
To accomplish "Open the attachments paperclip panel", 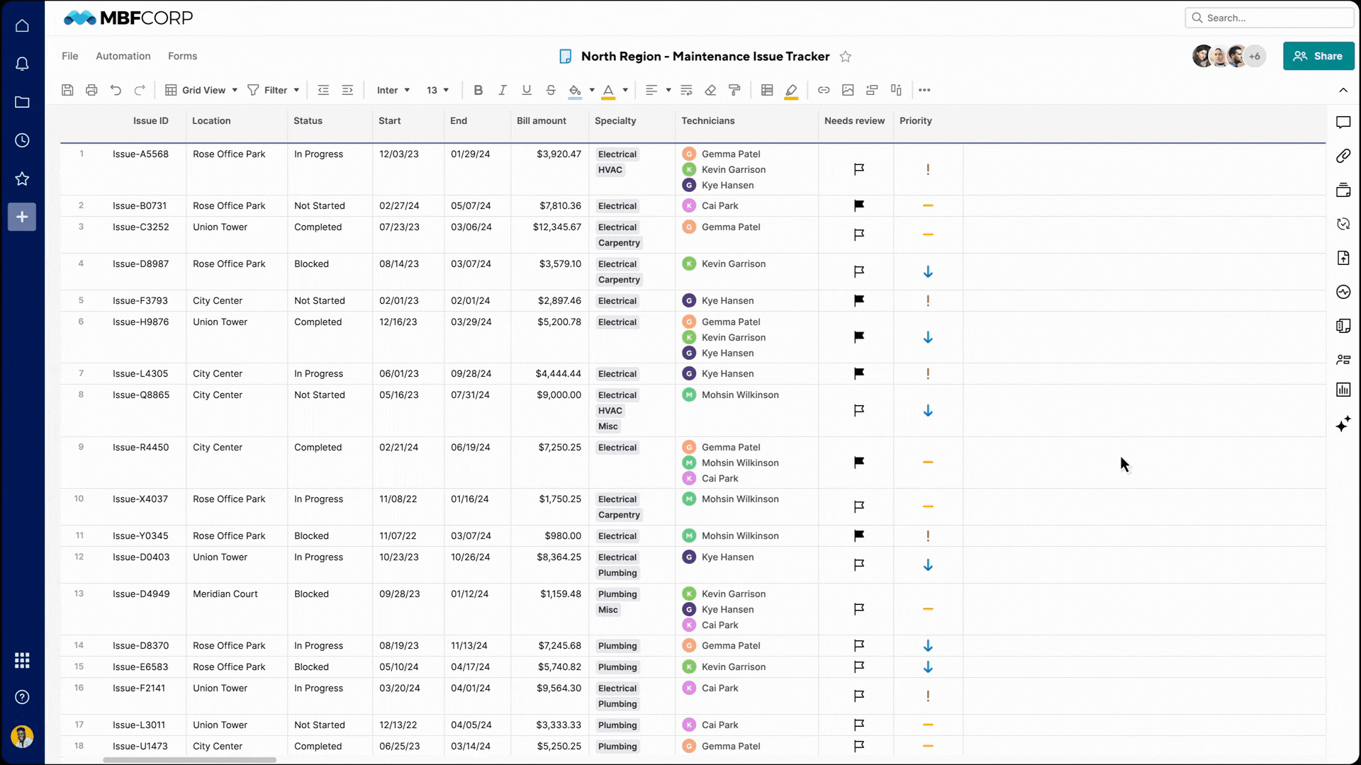I will tap(1343, 156).
